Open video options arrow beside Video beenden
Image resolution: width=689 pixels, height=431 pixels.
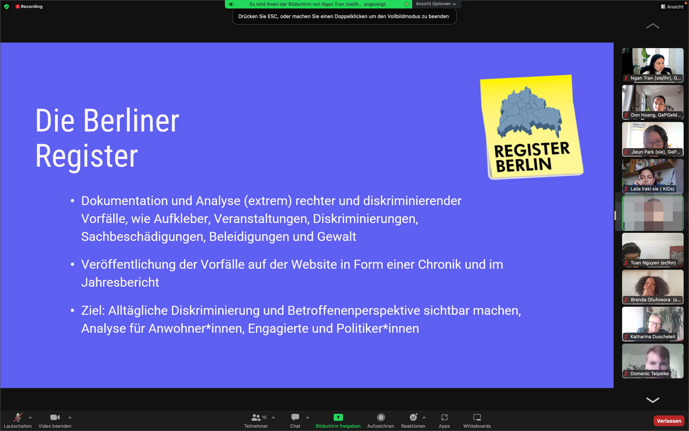(70, 418)
